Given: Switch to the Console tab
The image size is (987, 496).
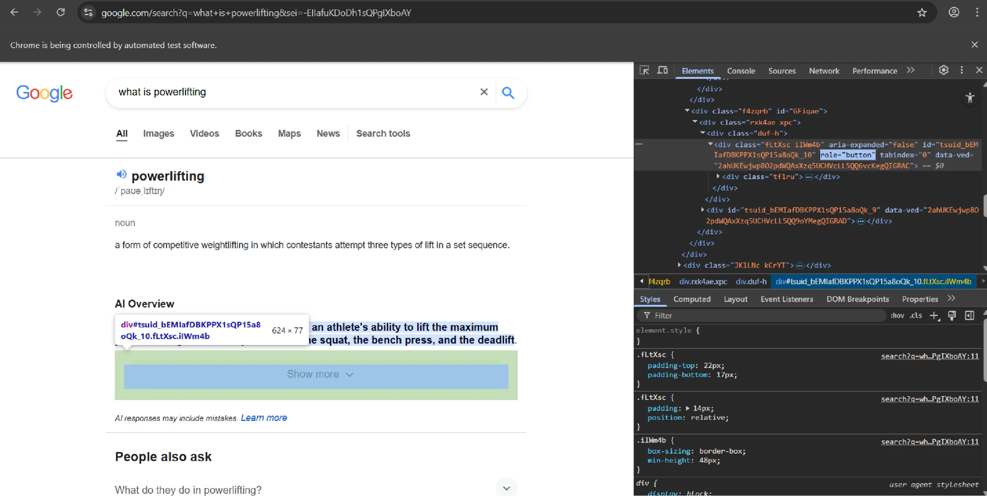Looking at the screenshot, I should coord(741,71).
